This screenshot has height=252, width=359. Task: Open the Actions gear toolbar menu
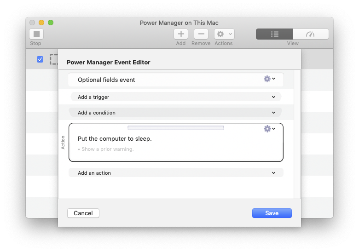pos(224,34)
